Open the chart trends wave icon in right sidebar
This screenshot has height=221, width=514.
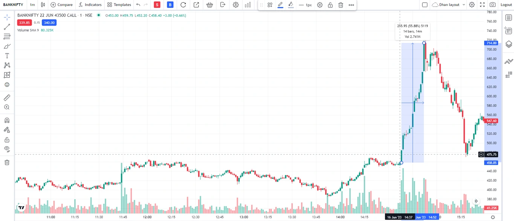tap(509, 61)
